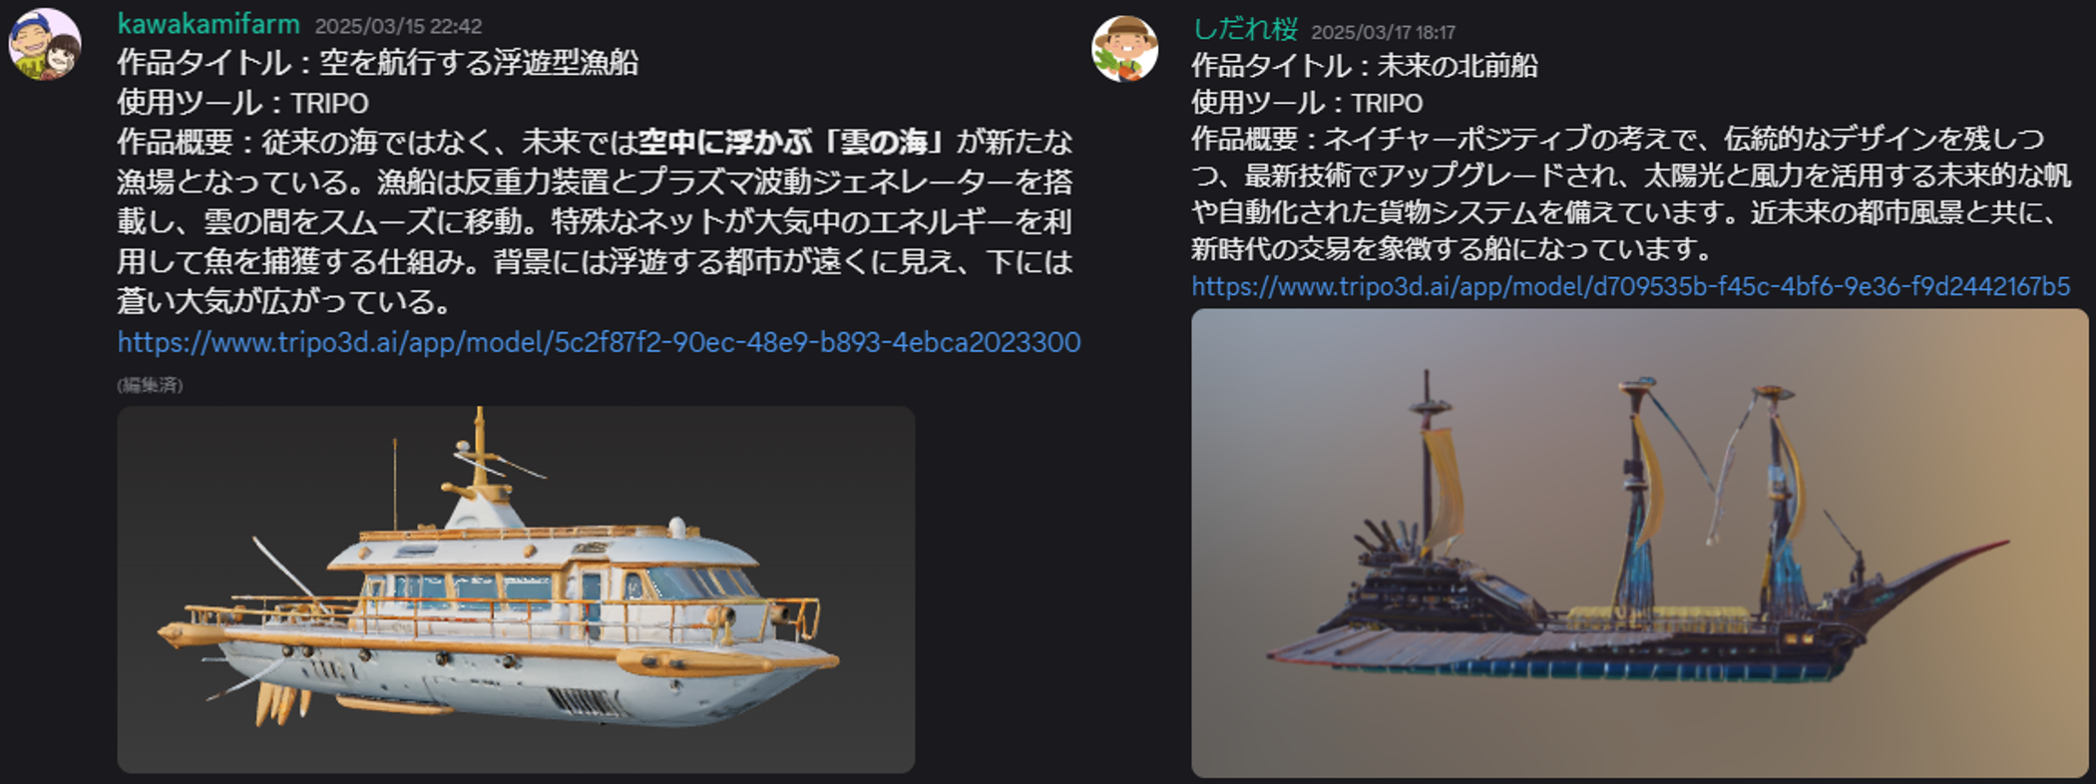Image resolution: width=2096 pixels, height=784 pixels.
Task: Click the (編集済) edited label
Action: point(150,385)
